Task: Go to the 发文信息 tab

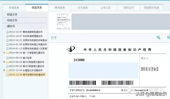Action: 83,8
